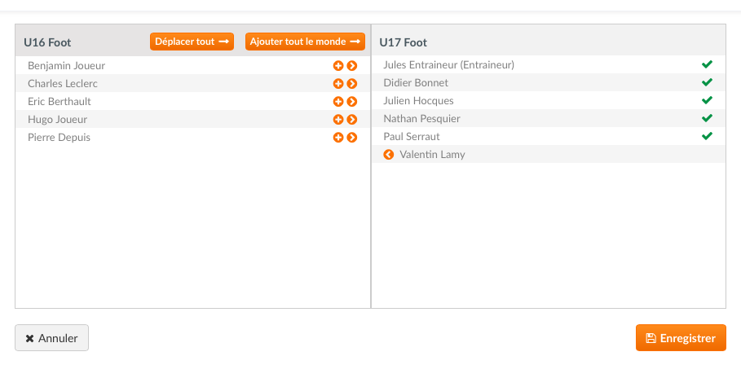Click the green checkmark beside Paul Serraut
Viewport: 741px width, 365px height.
pos(707,136)
